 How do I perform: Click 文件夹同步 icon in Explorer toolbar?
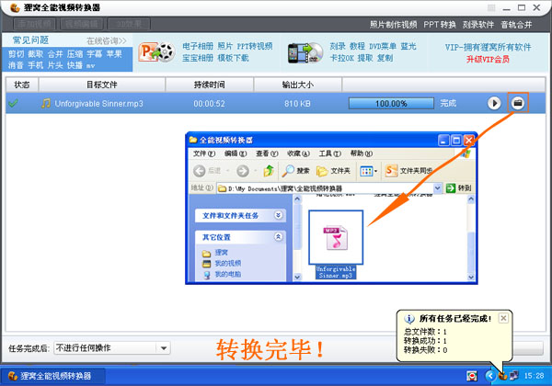[x=391, y=171]
